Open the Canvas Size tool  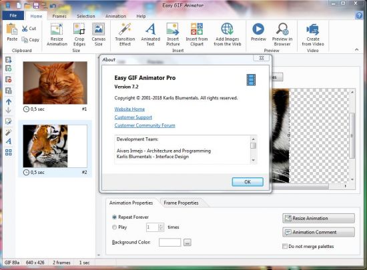tap(99, 35)
